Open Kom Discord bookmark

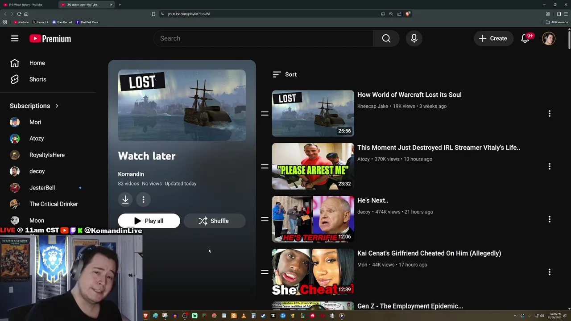tap(62, 22)
